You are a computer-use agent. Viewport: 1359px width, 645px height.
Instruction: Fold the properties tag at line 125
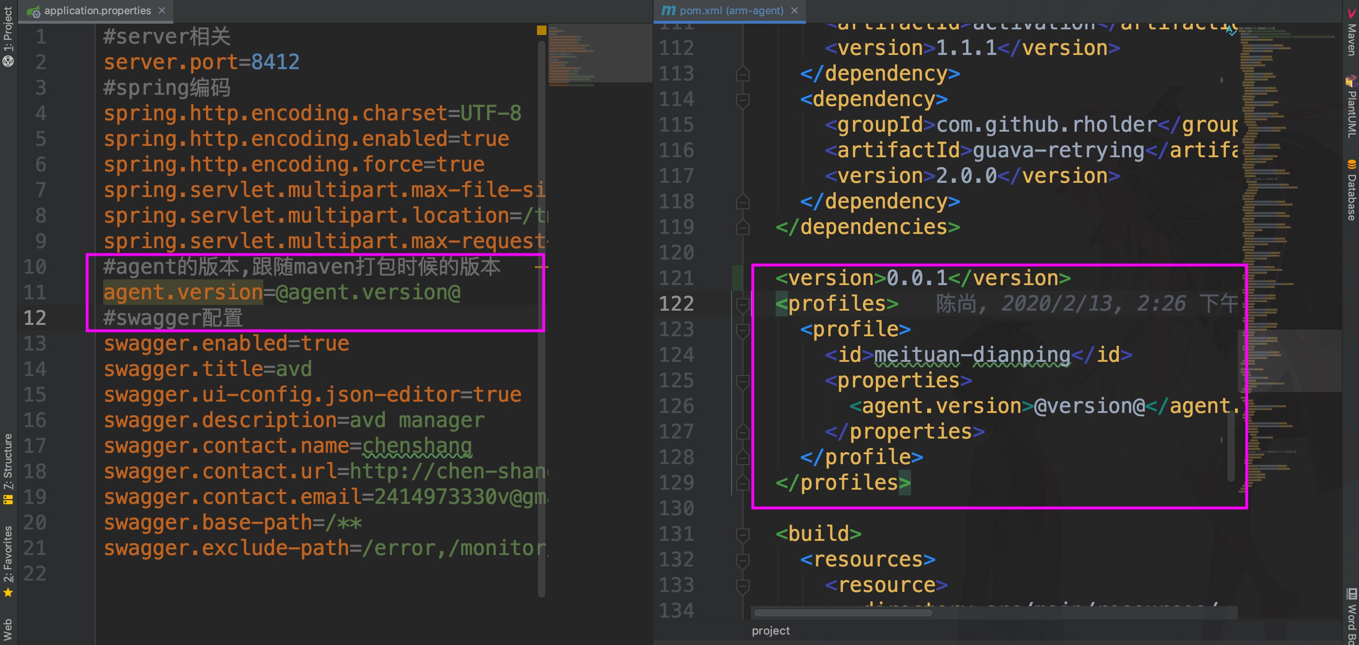(x=743, y=381)
